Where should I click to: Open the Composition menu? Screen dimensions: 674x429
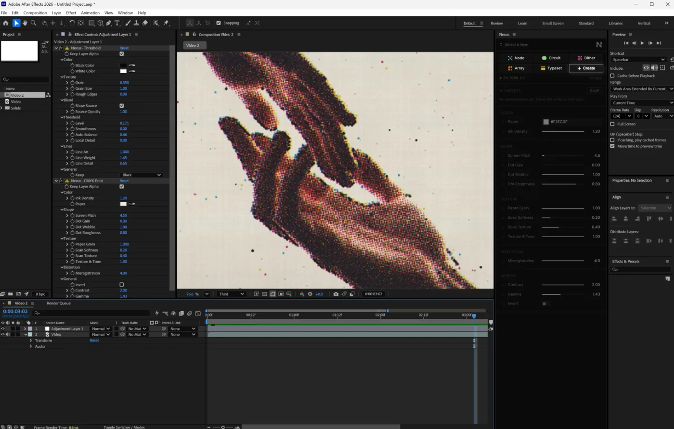point(35,13)
